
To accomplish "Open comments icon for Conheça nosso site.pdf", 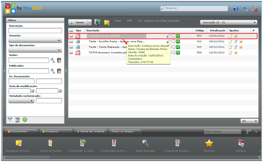I will pos(173,36).
